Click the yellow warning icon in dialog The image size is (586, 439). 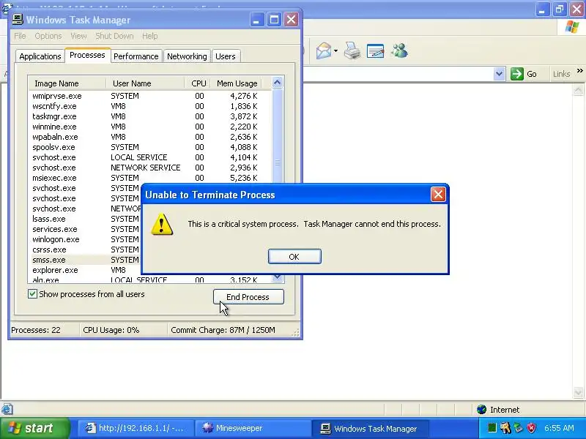point(162,224)
